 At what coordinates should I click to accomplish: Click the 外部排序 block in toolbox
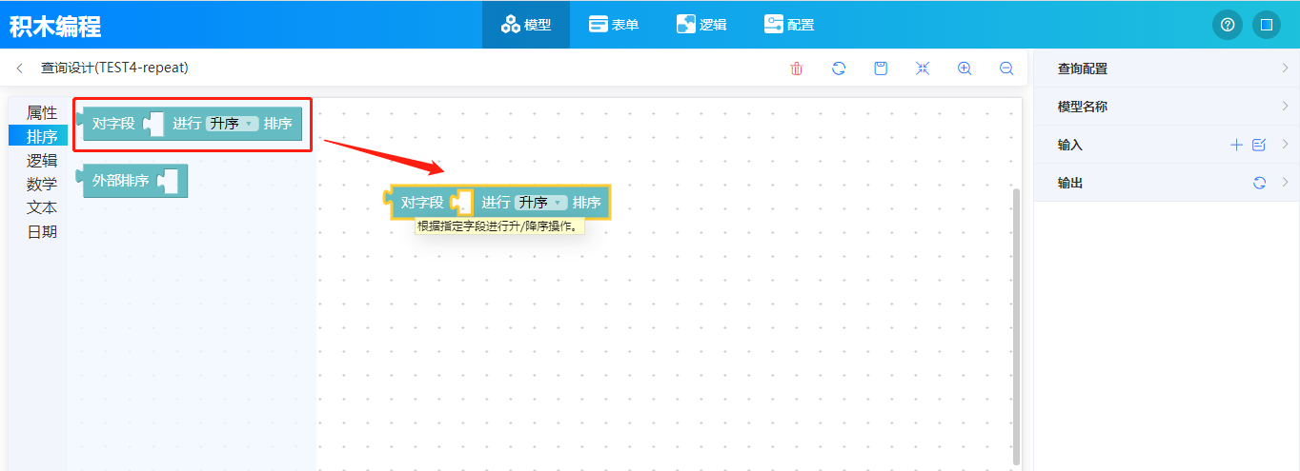(132, 181)
